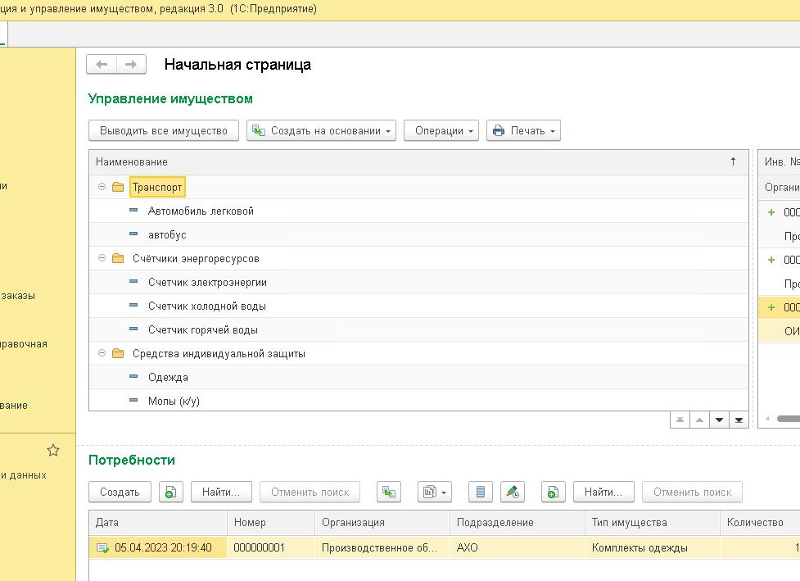
Task: Click Отменить поиск beside the create-based-on icon
Action: pyautogui.click(x=310, y=492)
